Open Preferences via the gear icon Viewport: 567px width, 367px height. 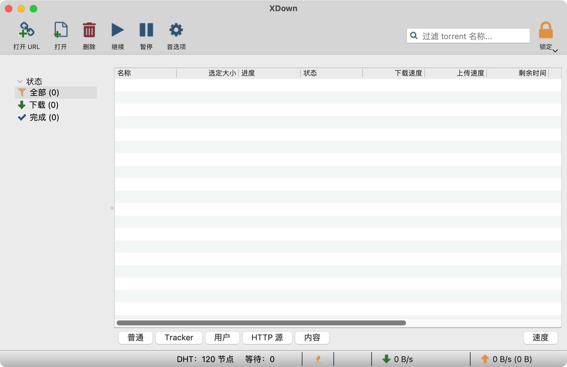coord(176,30)
